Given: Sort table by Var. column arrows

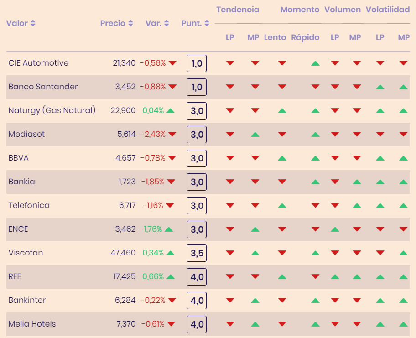Looking at the screenshot, I should coord(166,23).
